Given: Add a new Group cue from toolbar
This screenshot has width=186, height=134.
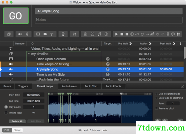Looking at the screenshot, I should (9, 34).
